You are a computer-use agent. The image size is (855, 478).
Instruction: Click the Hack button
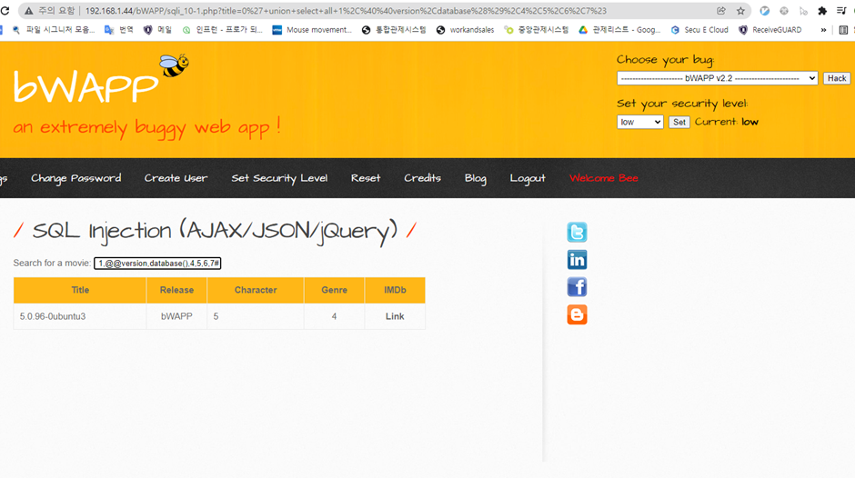tap(837, 78)
